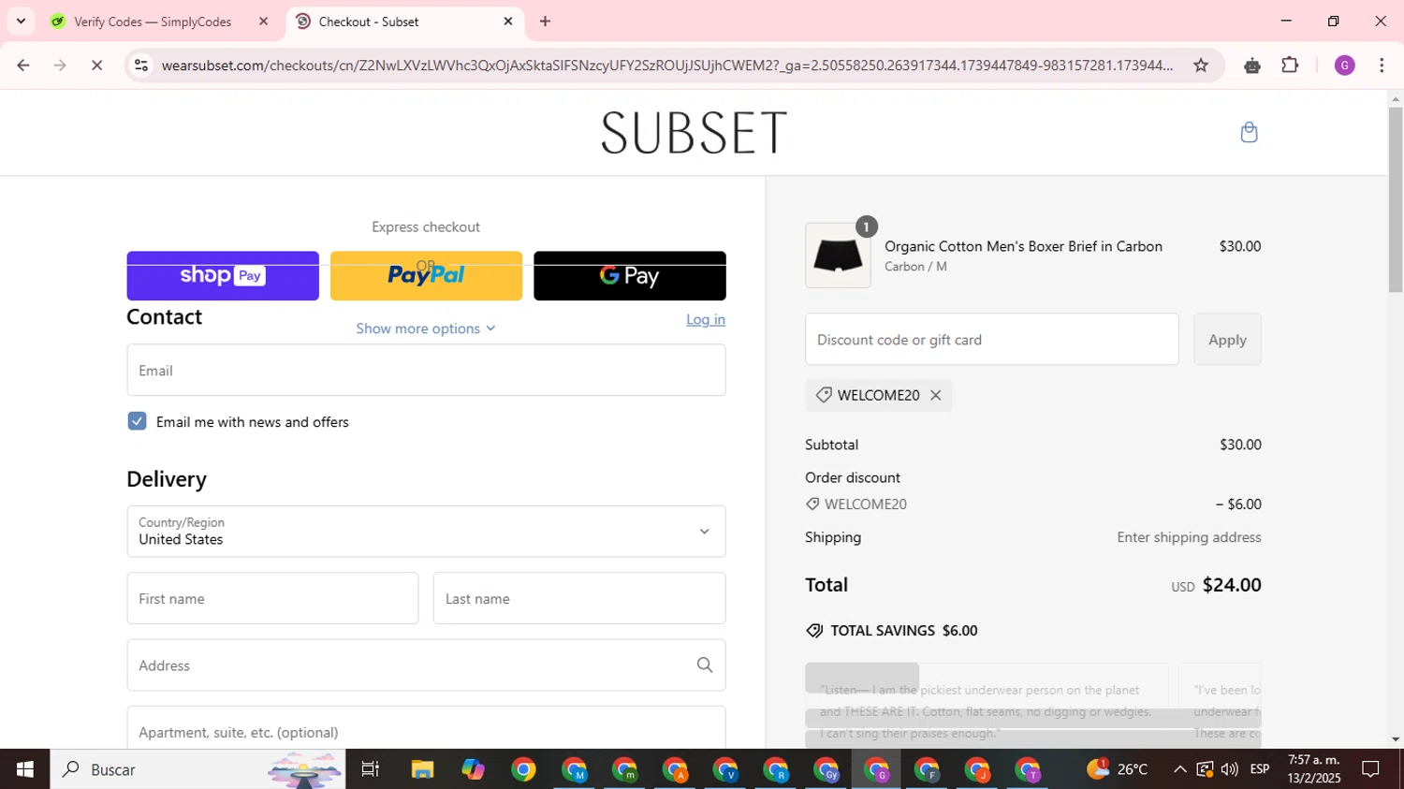
Task: Show hidden system tray icons
Action: tap(1179, 769)
